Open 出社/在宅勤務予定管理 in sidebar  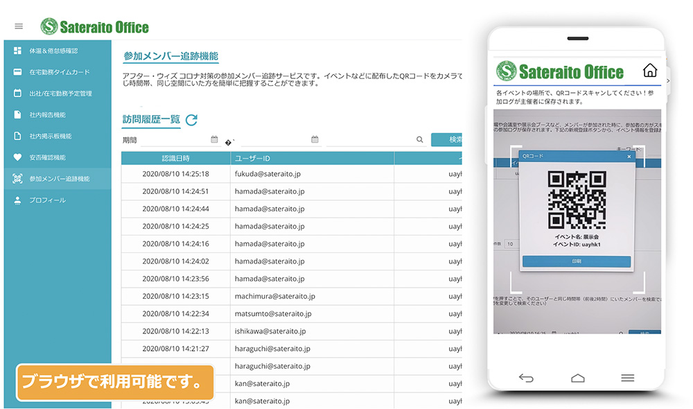click(58, 94)
